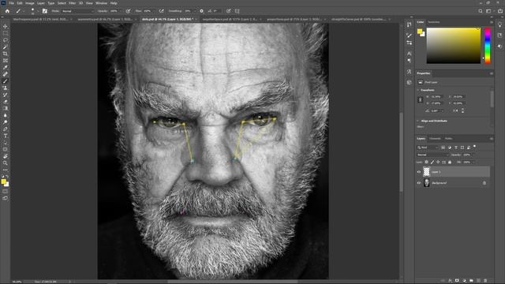Image resolution: width=505 pixels, height=284 pixels.
Task: Toggle layer filtering on/off switch
Action: (x=475, y=148)
